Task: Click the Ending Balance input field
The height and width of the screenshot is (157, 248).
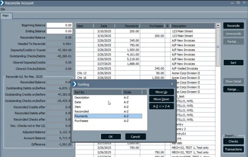Action: coord(60,31)
